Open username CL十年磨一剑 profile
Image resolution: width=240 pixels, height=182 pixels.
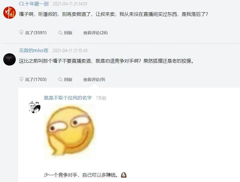tap(34, 4)
